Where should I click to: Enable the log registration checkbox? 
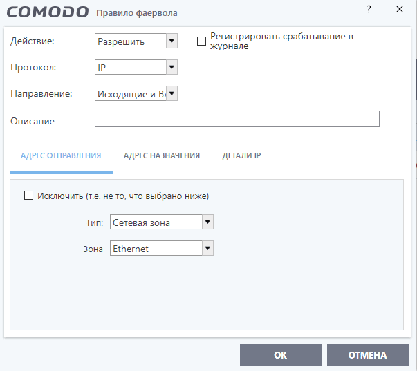coord(202,41)
